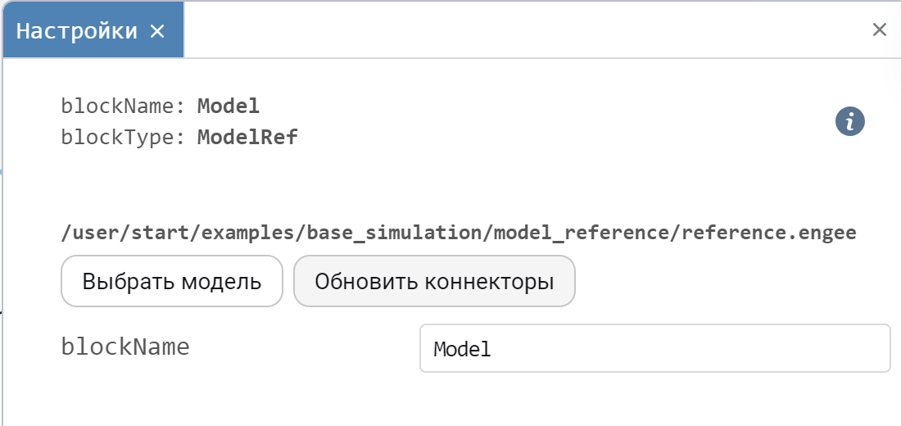Click the blockType: key in header

[124, 138]
